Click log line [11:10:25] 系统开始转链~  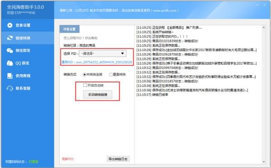click(155, 32)
